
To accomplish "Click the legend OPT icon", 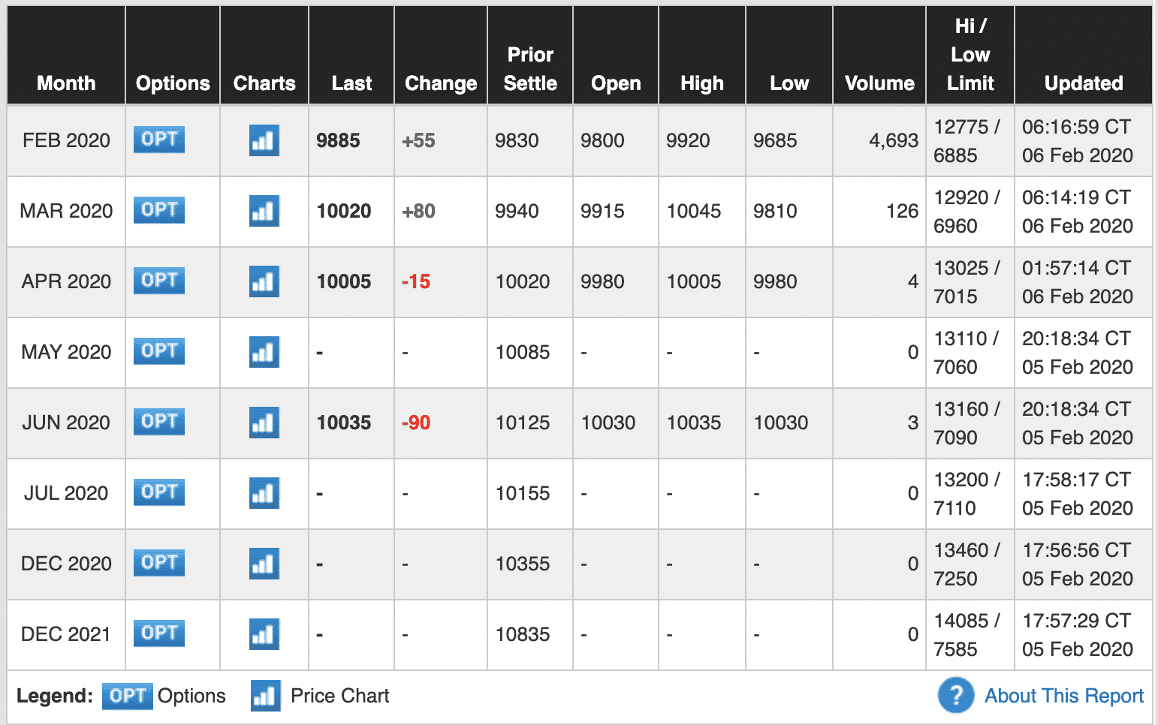I will pos(128,696).
